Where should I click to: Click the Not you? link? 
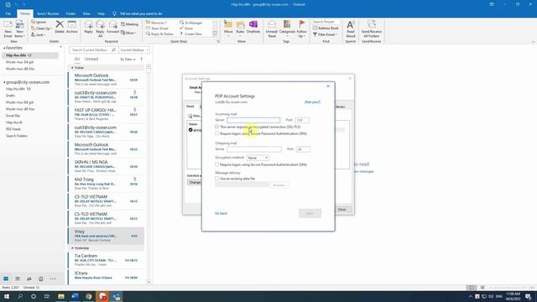click(312, 102)
